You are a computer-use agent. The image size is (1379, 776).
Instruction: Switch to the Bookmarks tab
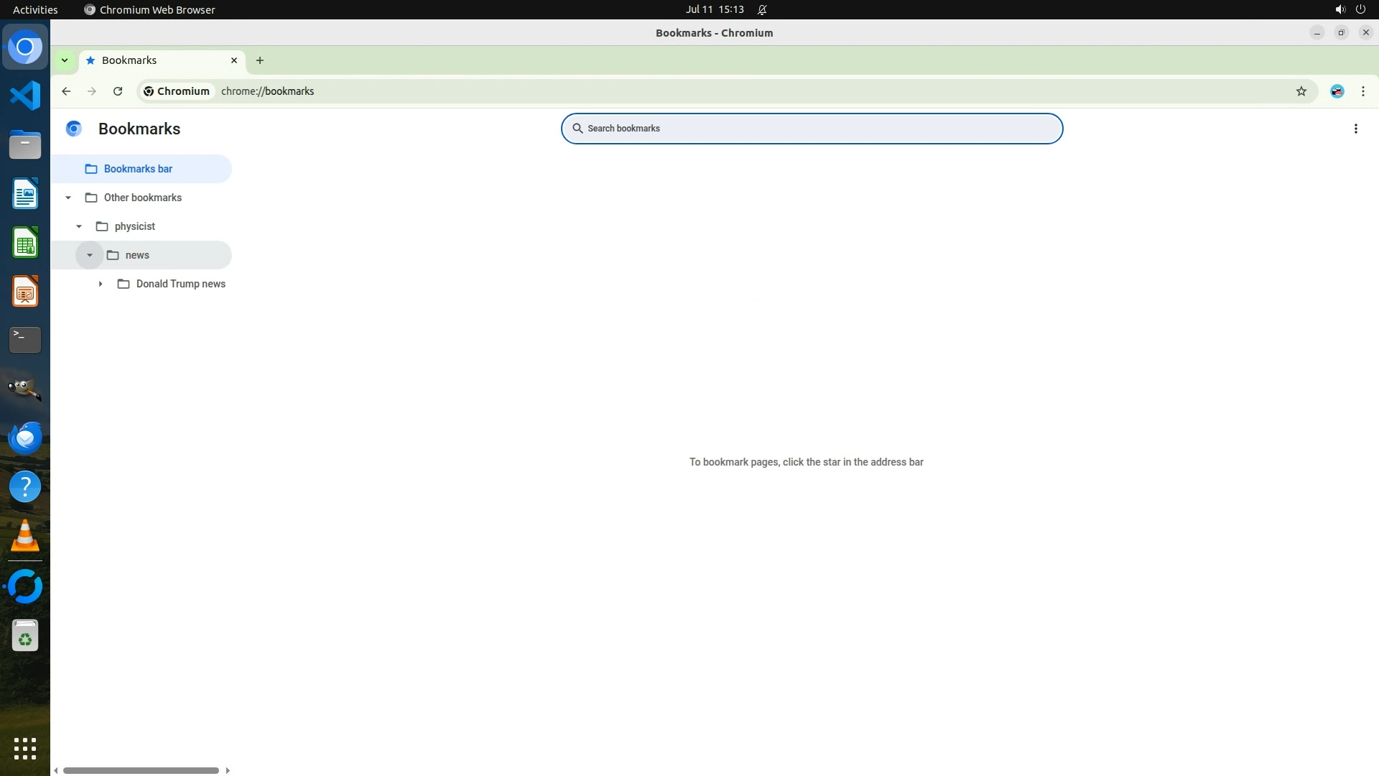coord(144,60)
